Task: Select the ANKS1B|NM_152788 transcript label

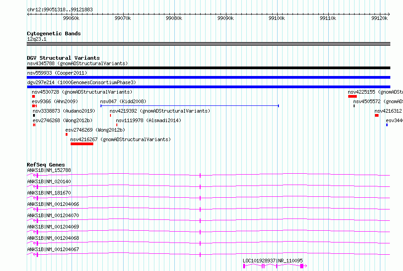Action: pos(49,170)
